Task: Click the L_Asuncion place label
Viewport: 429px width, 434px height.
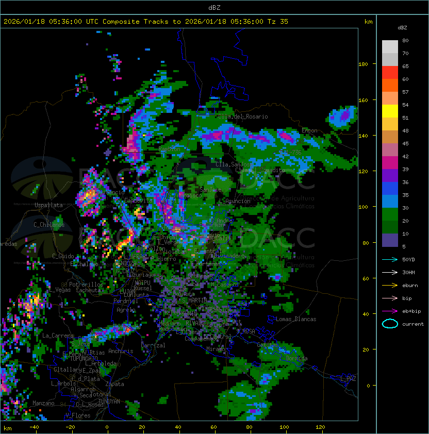Action: 235,201
